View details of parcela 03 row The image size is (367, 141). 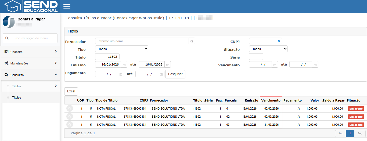pos(70,125)
